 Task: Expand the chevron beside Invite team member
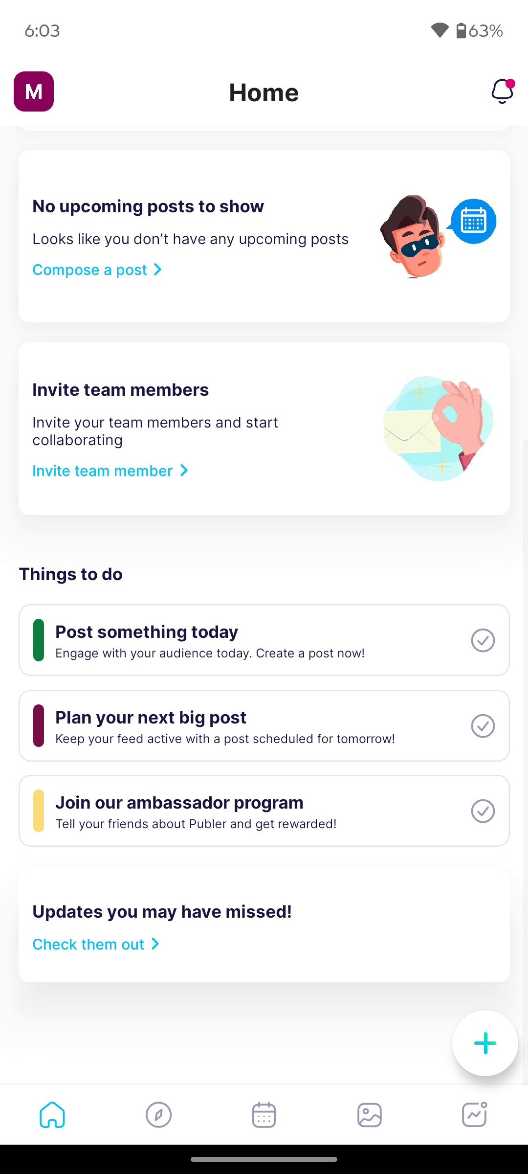[x=183, y=470]
